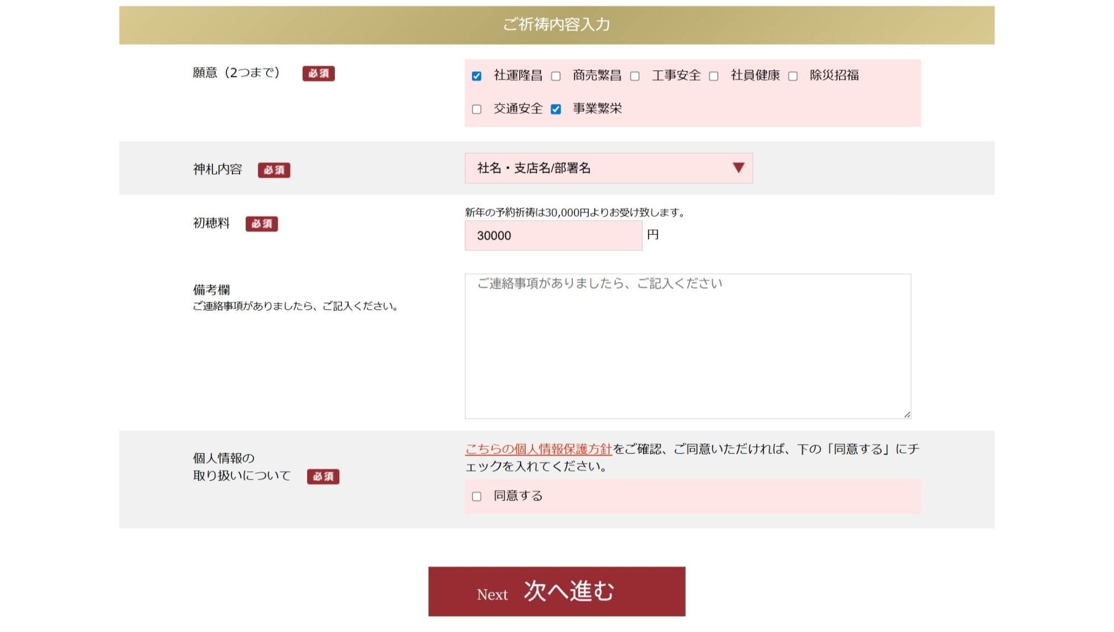
Task: Check the 工事安全 checkbox
Action: click(635, 76)
